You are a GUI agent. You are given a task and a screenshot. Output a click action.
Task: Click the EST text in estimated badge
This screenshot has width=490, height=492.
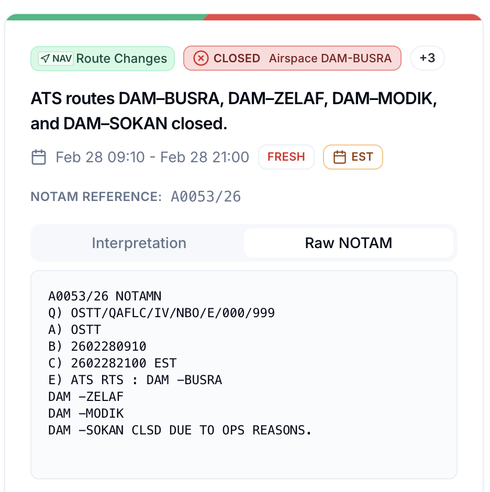coord(362,157)
